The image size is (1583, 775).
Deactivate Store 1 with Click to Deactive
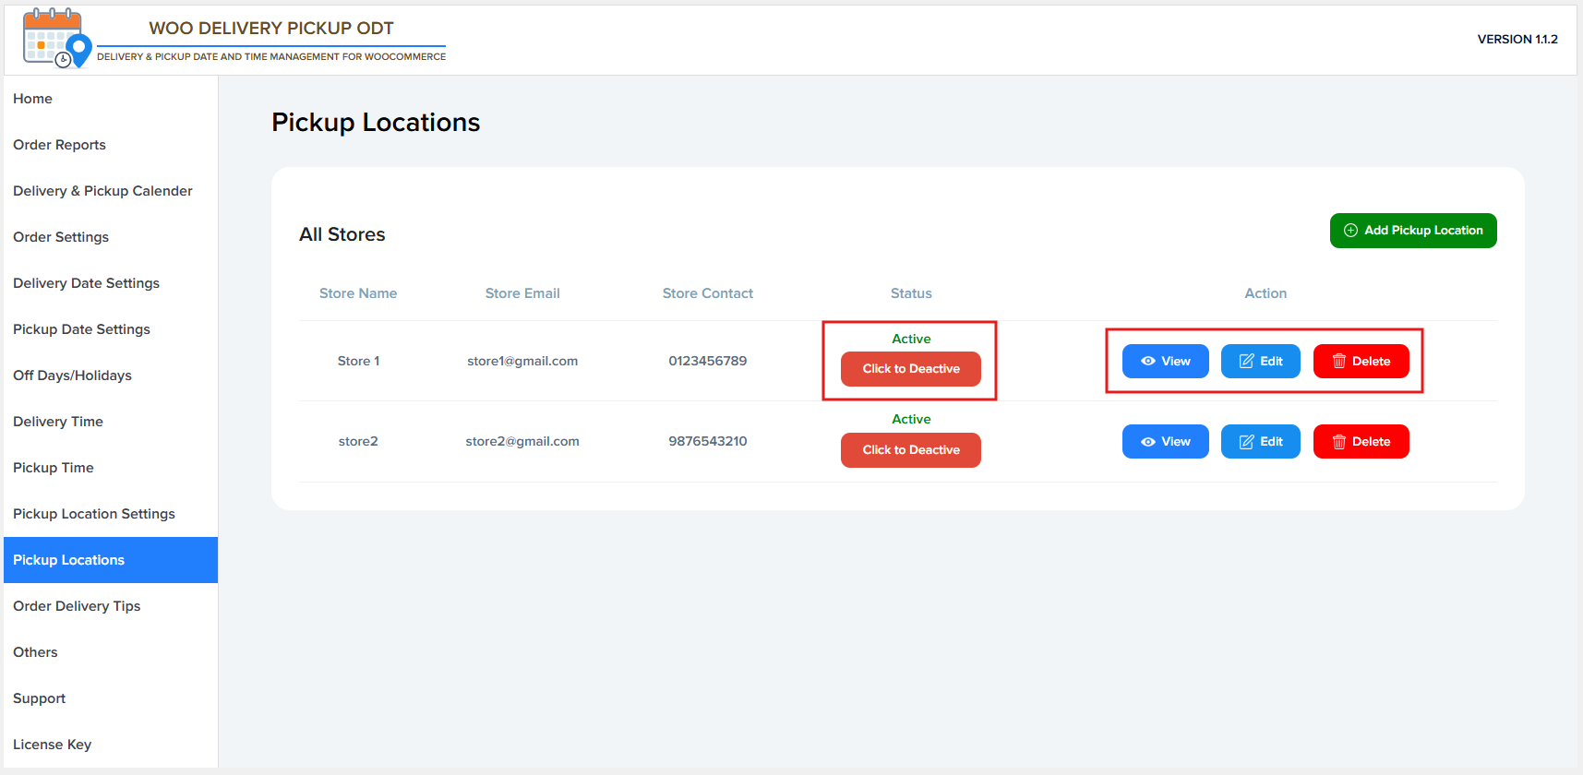pyautogui.click(x=910, y=369)
